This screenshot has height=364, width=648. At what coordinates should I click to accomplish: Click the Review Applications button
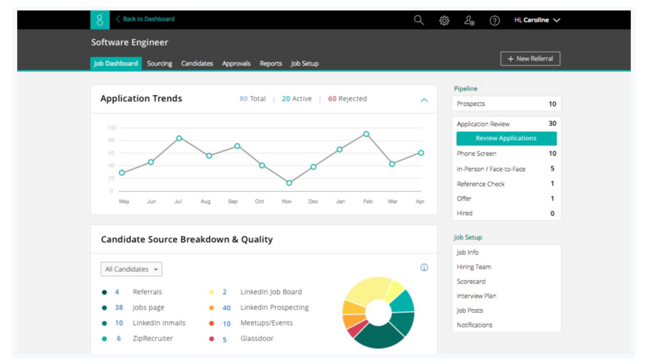[506, 138]
